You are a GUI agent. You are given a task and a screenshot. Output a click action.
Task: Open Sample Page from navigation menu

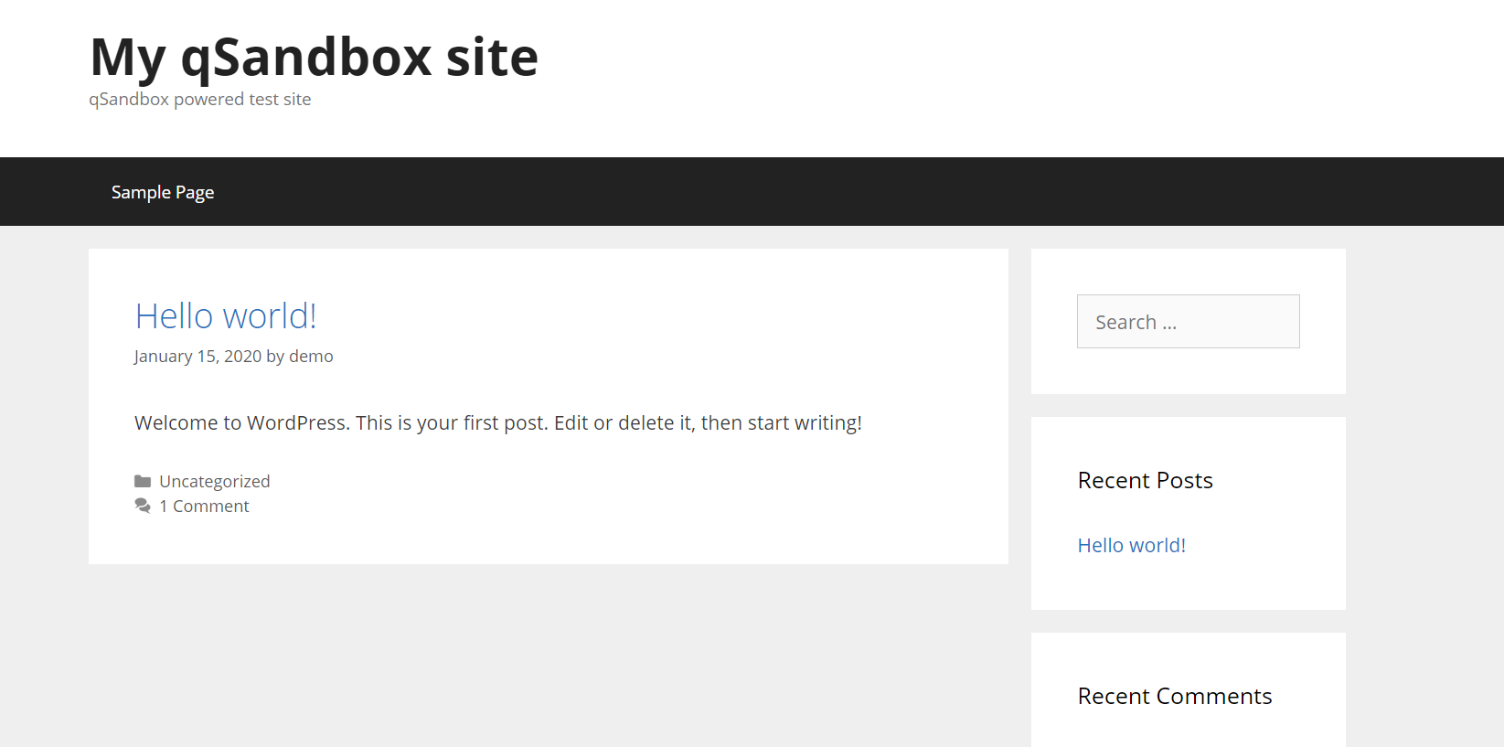pyautogui.click(x=163, y=192)
